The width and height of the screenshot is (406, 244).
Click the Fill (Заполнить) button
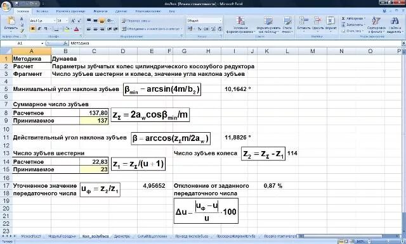(353, 25)
